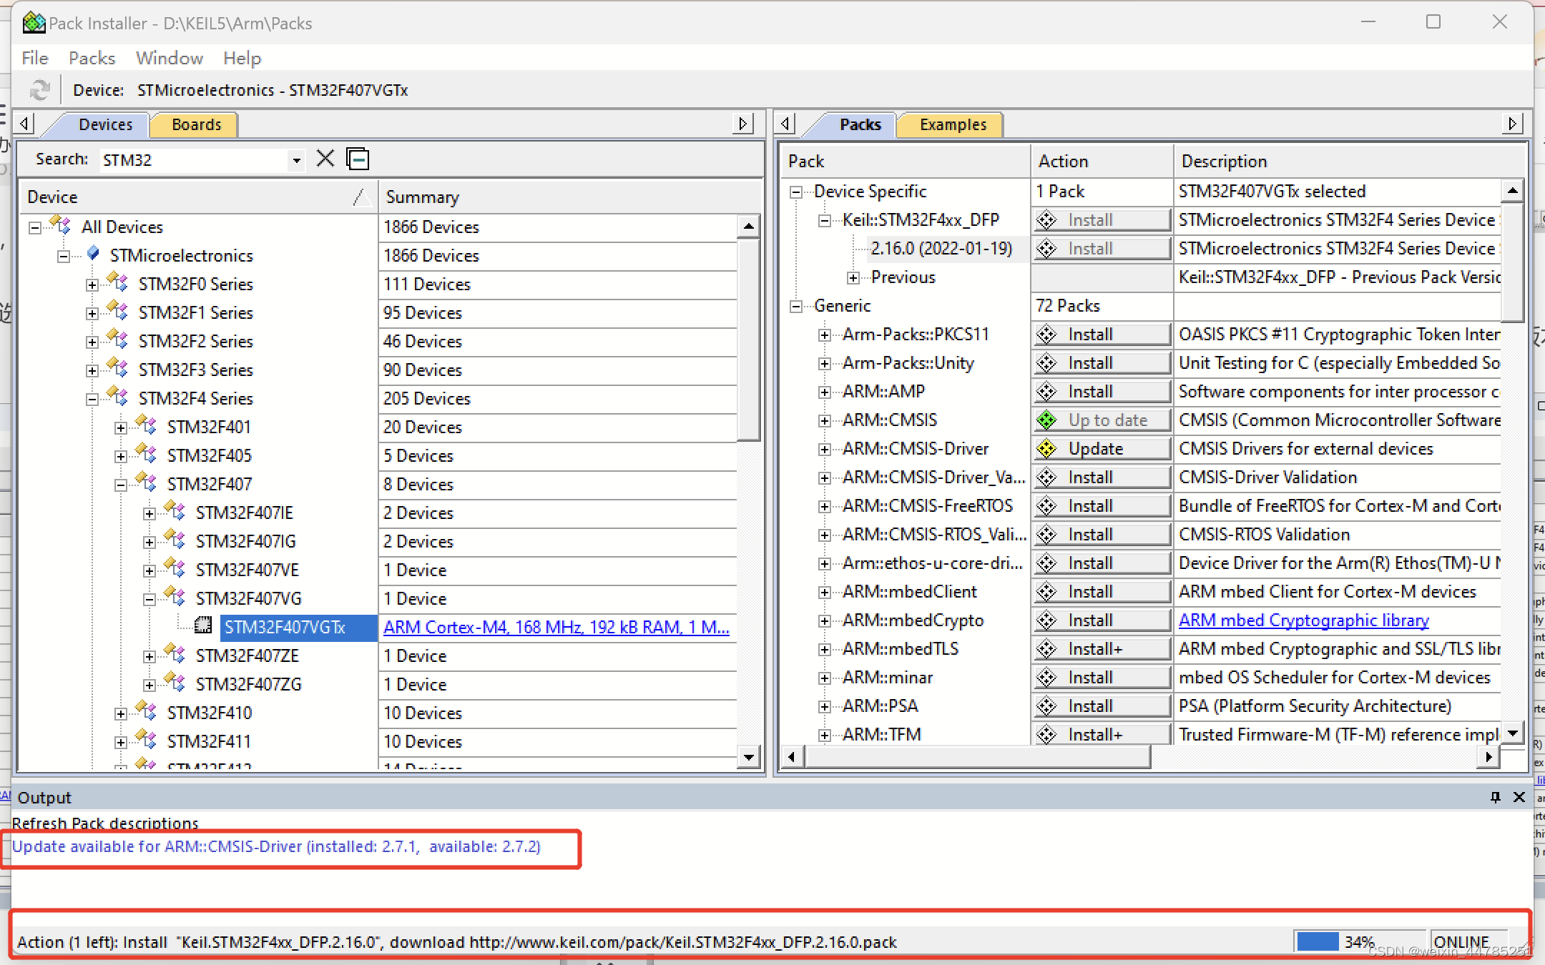Open the Search dropdown arrow
This screenshot has width=1545, height=965.
click(x=296, y=160)
